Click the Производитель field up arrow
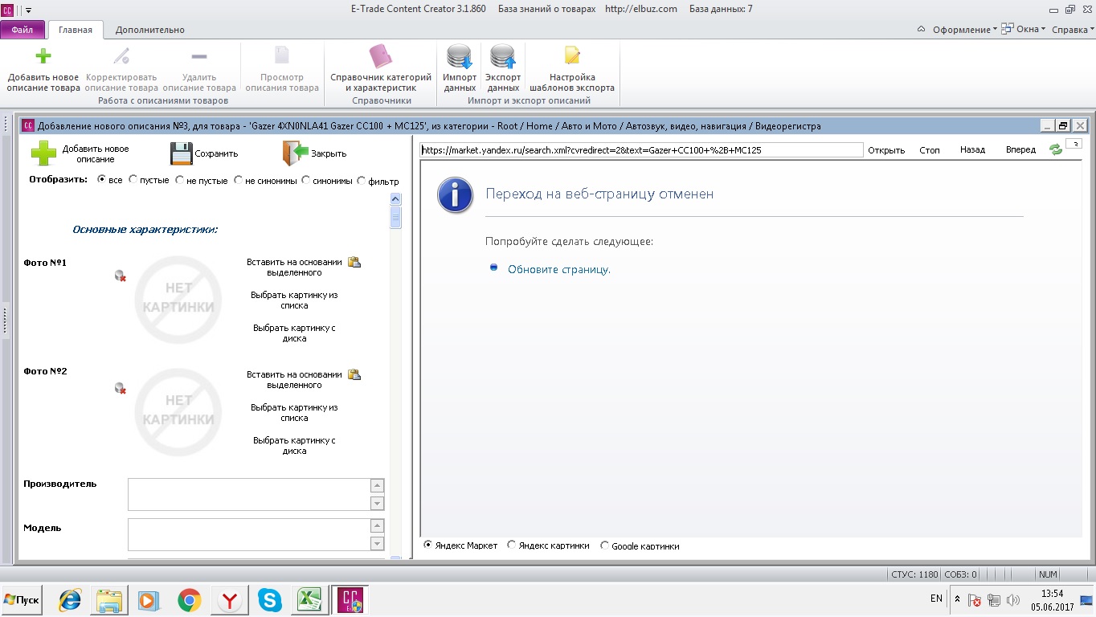1096x617 pixels. coord(377,486)
